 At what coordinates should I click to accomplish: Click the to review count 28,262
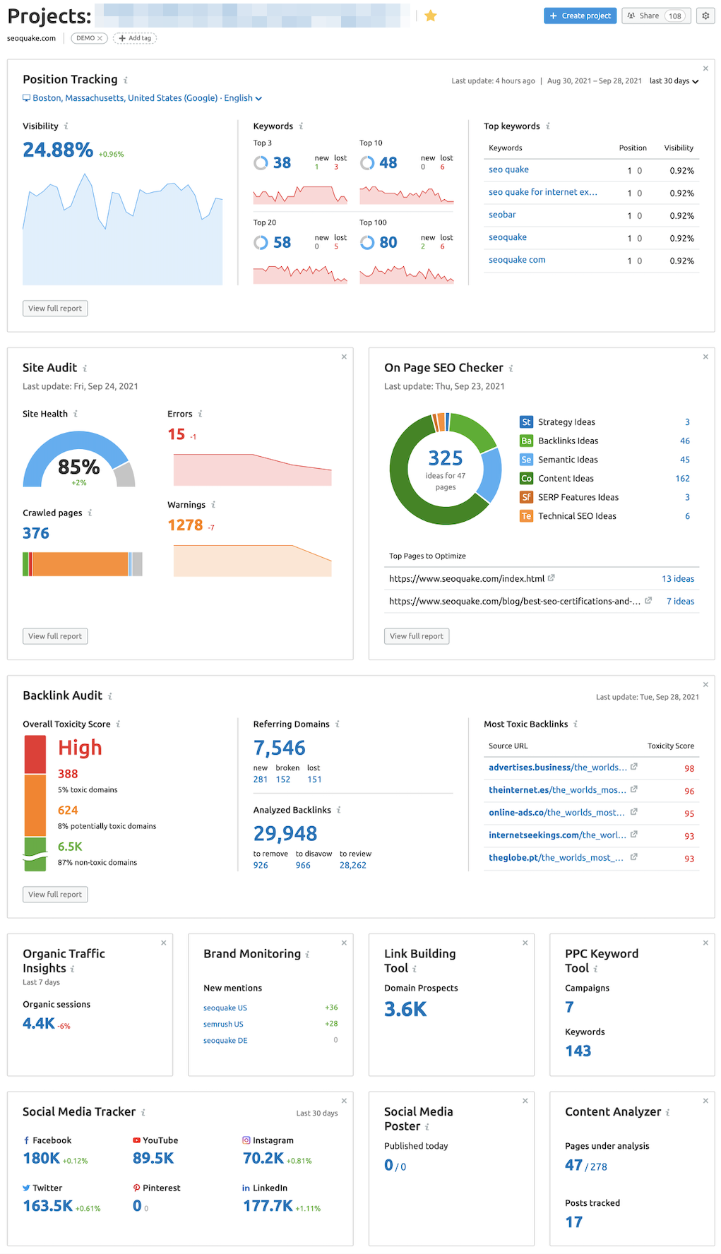pyautogui.click(x=353, y=866)
